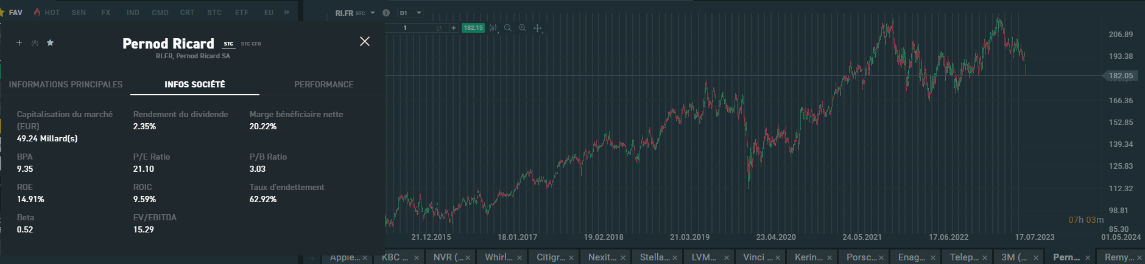The height and width of the screenshot is (264, 1145).
Task: Open the FAV favorites category
Action: point(15,12)
